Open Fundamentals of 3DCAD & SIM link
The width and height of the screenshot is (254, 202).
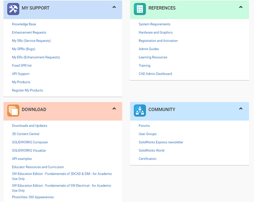pyautogui.click(x=62, y=176)
